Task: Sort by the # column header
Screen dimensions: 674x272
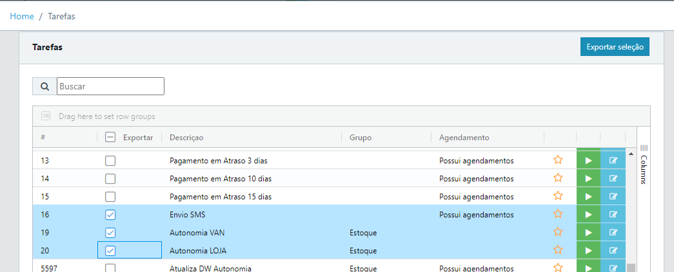Action: click(43, 138)
